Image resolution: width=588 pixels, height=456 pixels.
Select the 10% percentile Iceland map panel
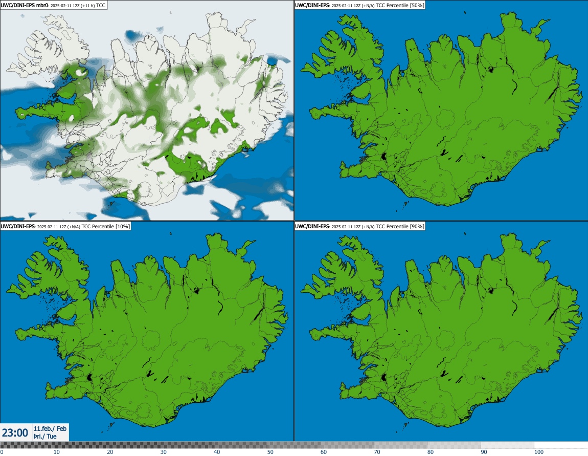click(147, 331)
